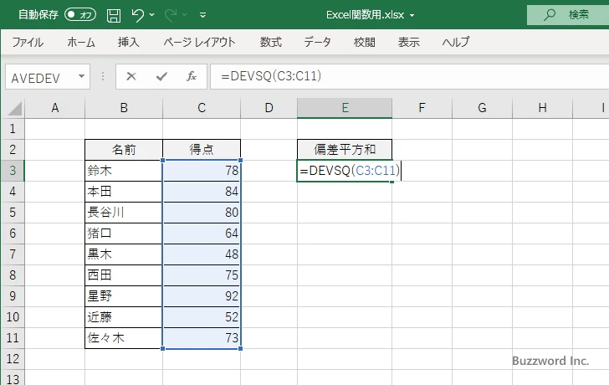Switch to the 挿入 tab

click(x=129, y=42)
